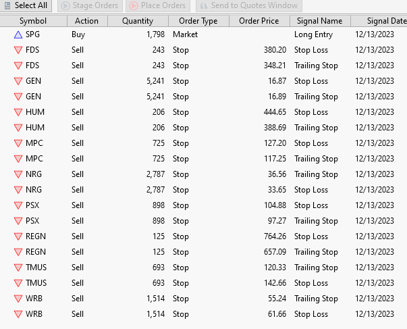Screen dimensions: 407x329
Task: Click sell triangle on FDS 380.20 row
Action: [18, 50]
